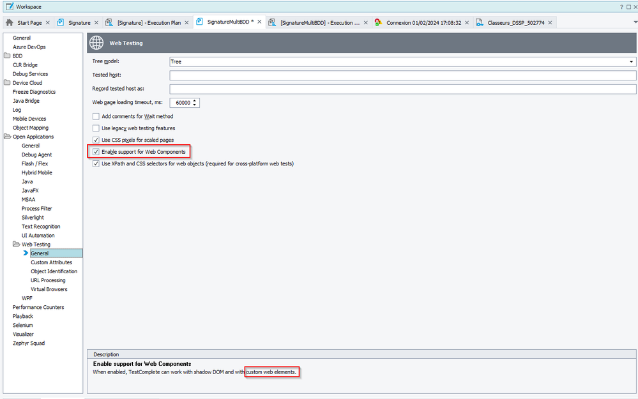Screen dimensions: 638x399
Task: Click the Signature tab's project icon
Action: pos(61,22)
